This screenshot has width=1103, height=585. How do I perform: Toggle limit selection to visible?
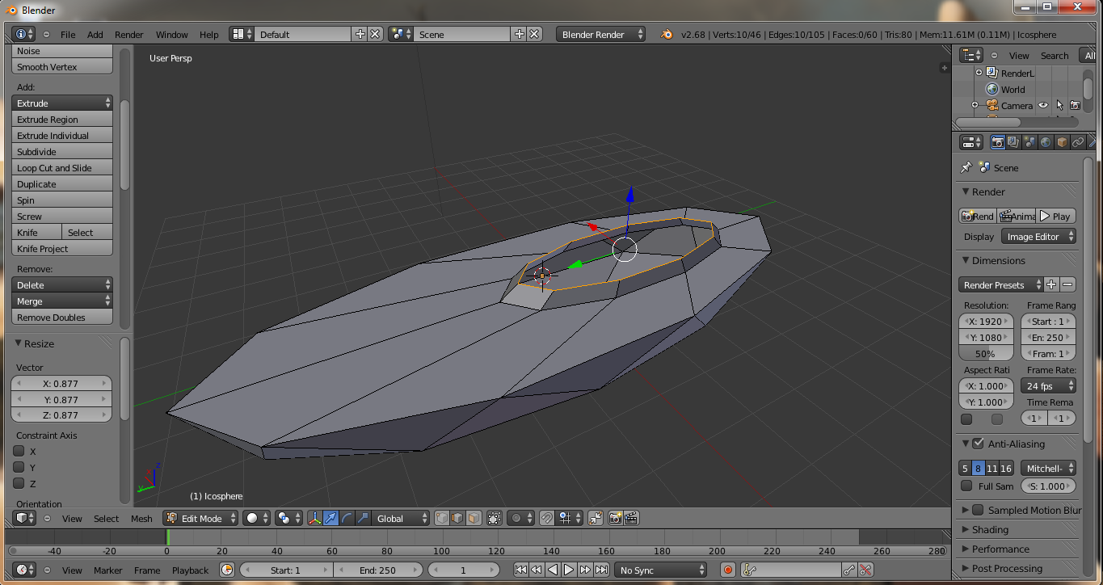coord(495,518)
